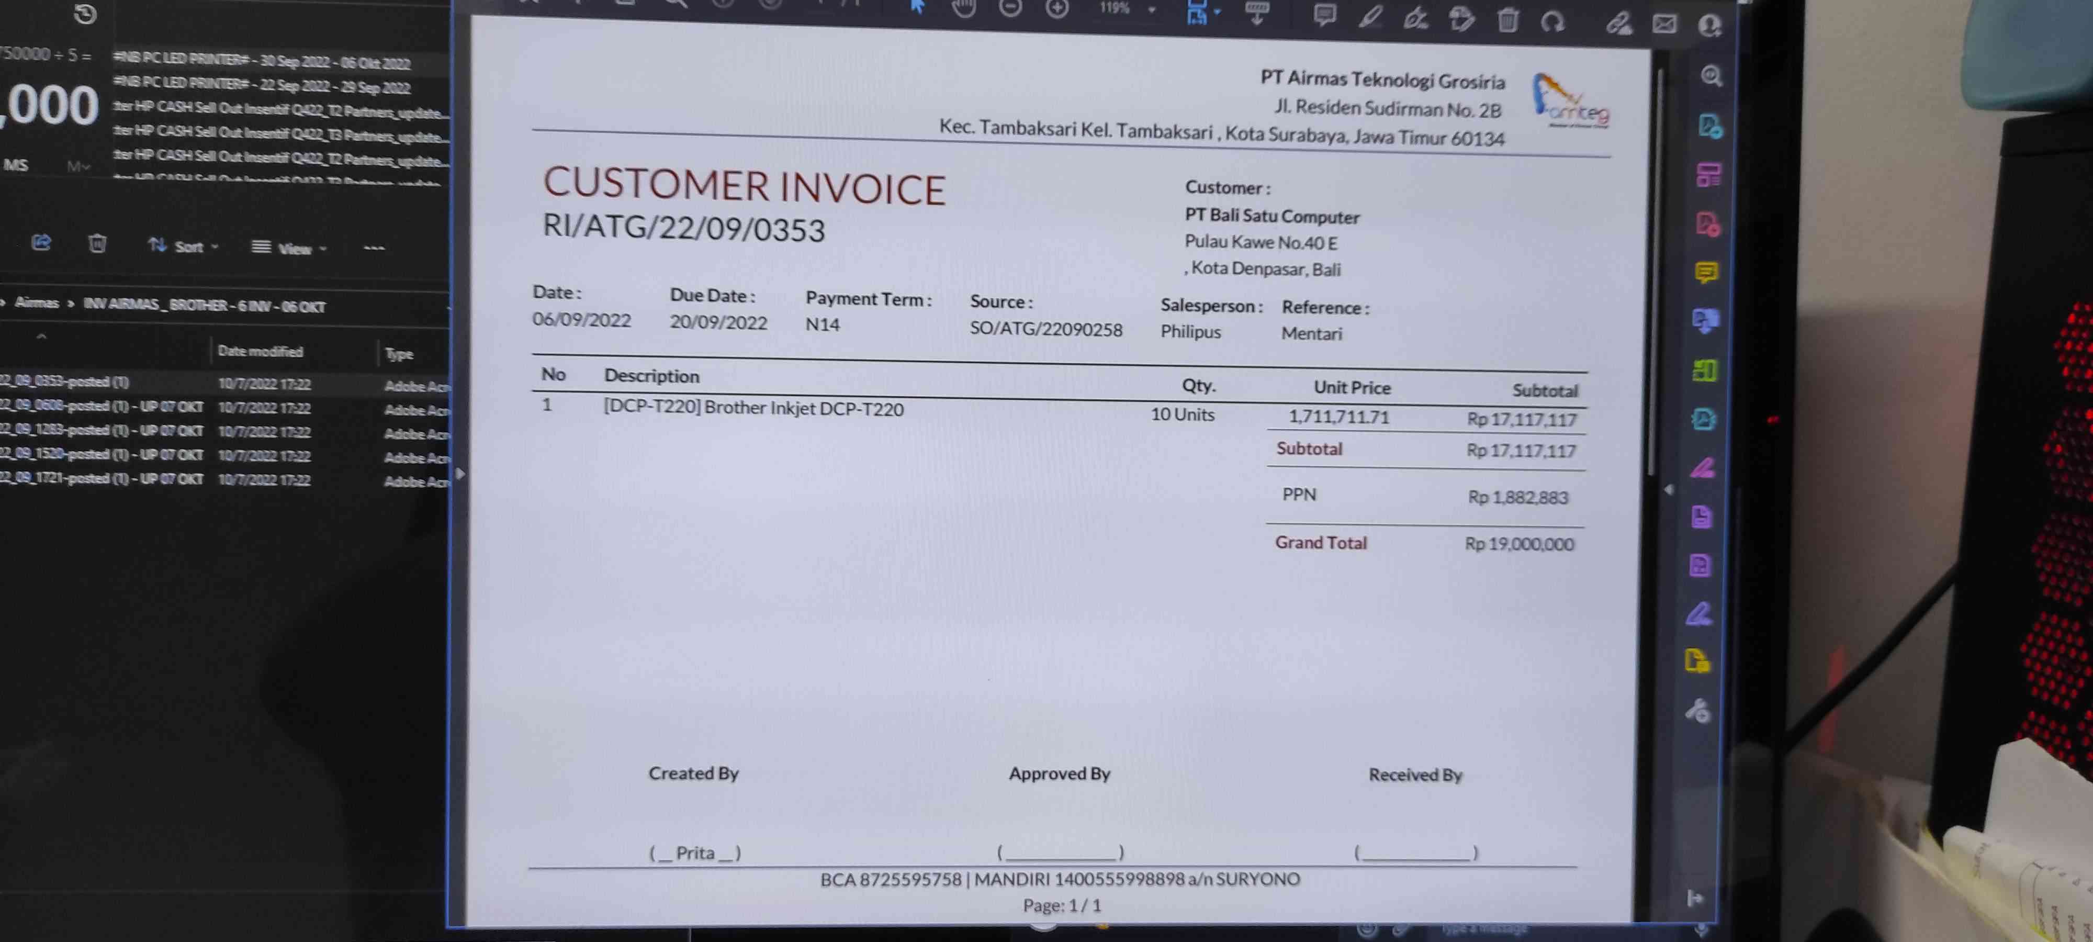Click the due date 20/09/2022
The image size is (2093, 942).
(718, 322)
